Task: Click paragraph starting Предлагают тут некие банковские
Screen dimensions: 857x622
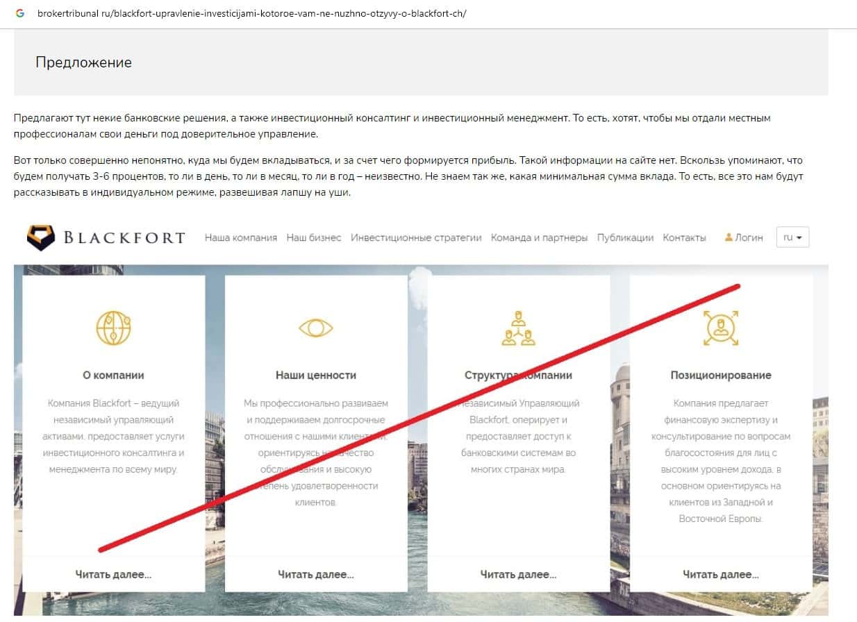Action: 392,126
